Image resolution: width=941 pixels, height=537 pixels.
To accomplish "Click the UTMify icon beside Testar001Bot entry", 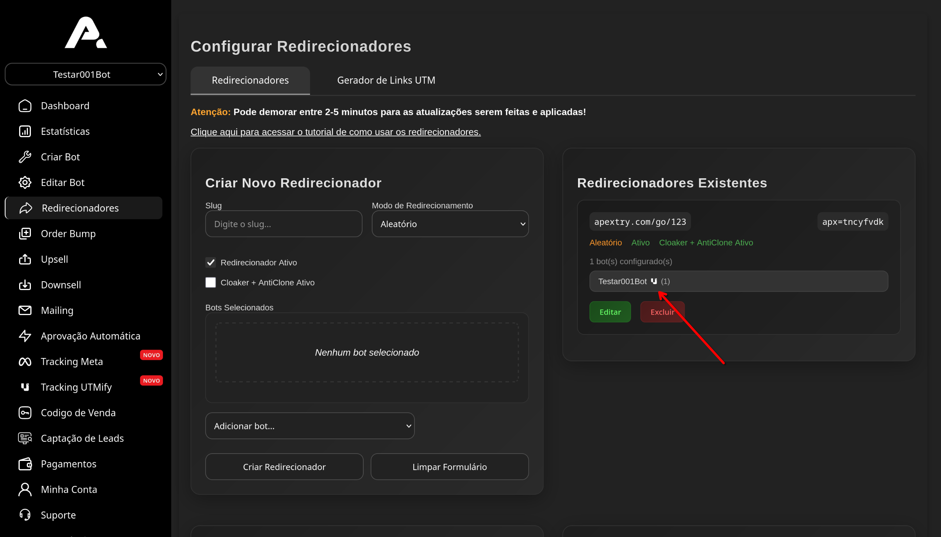I will pyautogui.click(x=654, y=282).
